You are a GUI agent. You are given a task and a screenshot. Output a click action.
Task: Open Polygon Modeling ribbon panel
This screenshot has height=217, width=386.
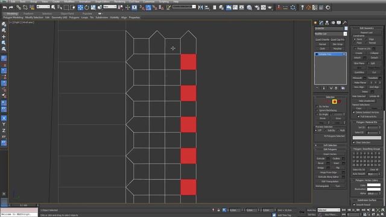(13, 17)
